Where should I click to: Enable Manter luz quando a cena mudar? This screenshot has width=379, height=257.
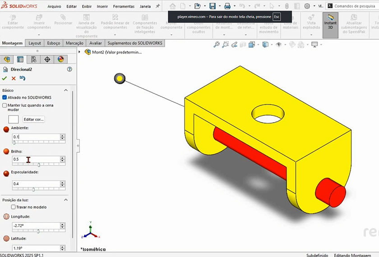coord(5,106)
